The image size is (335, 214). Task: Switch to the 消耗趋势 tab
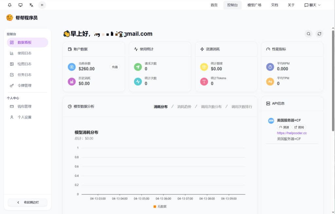[x=184, y=107]
